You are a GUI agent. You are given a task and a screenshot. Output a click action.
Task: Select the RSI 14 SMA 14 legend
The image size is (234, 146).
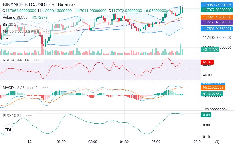pyautogui.click(x=16, y=60)
